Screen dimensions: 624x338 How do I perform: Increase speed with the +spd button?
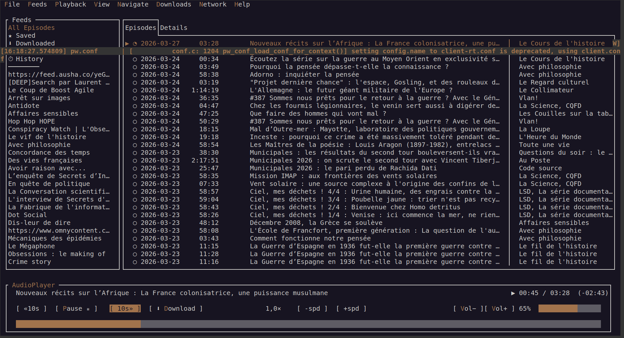(x=351, y=309)
